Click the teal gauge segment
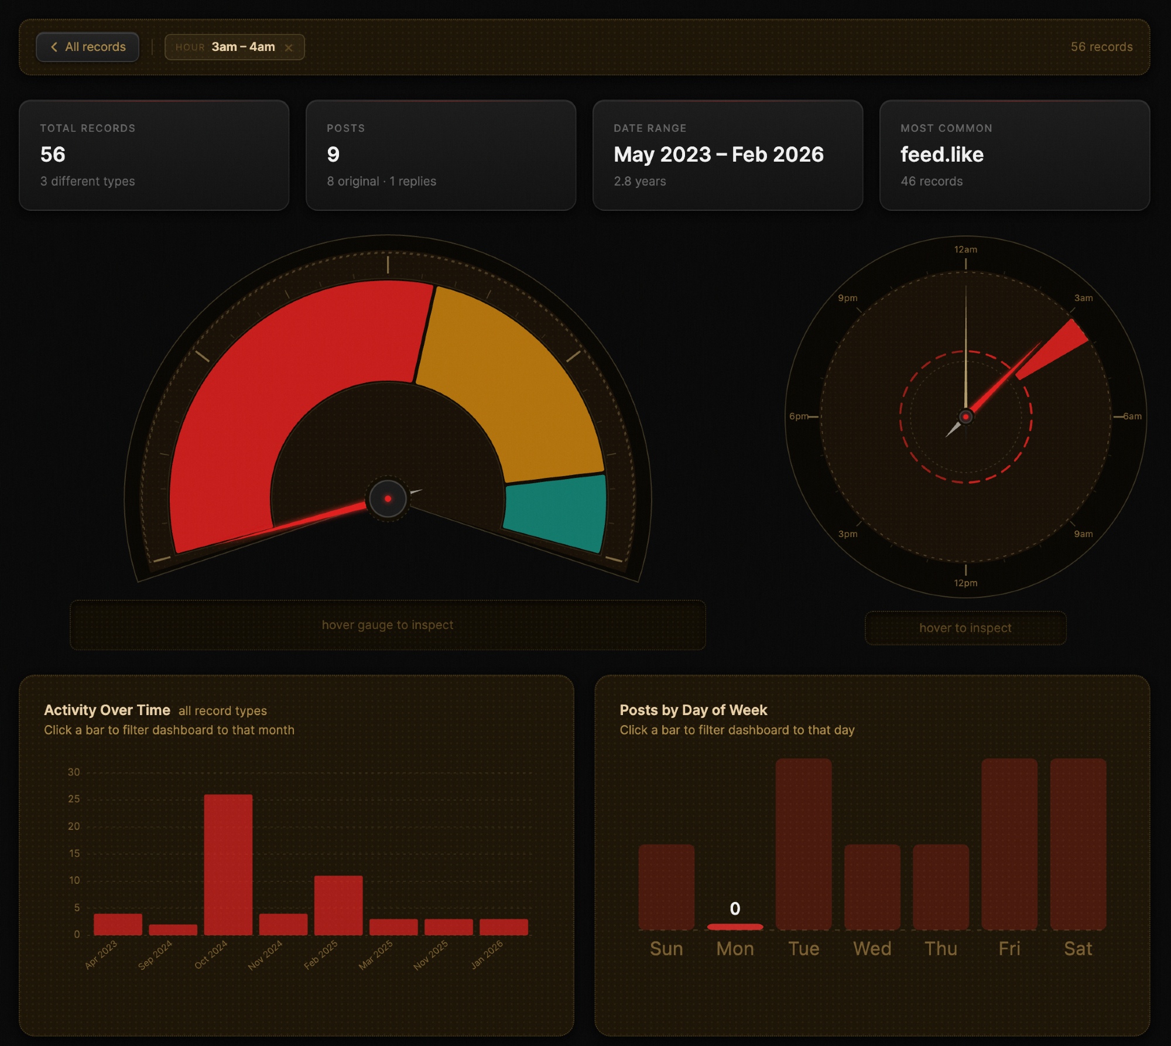This screenshot has height=1046, width=1171. tap(556, 512)
